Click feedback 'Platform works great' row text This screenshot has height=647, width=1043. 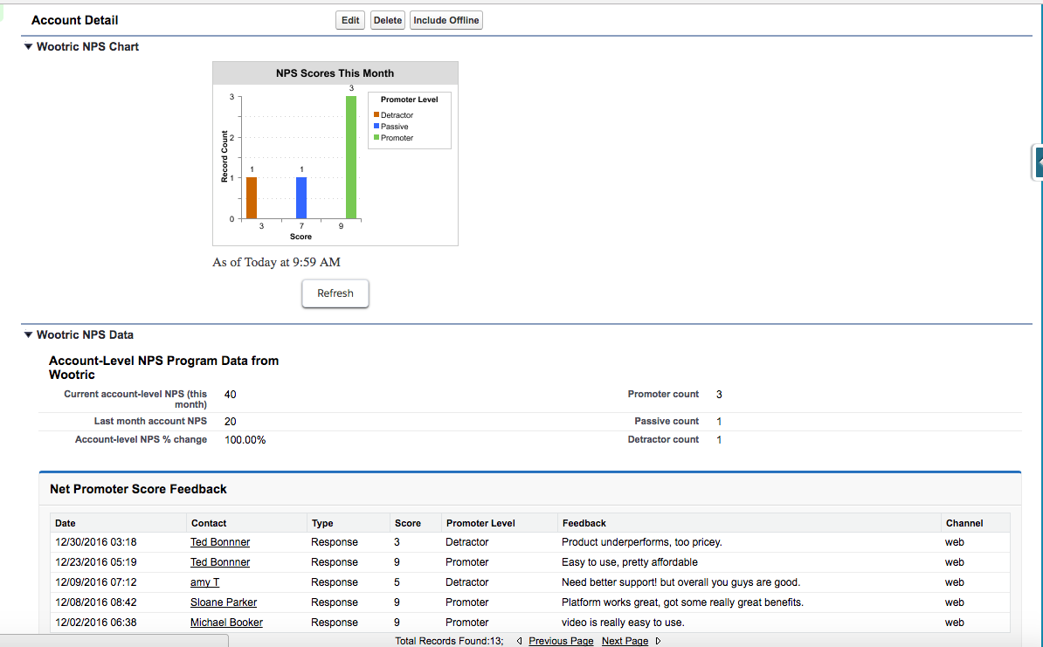(682, 602)
